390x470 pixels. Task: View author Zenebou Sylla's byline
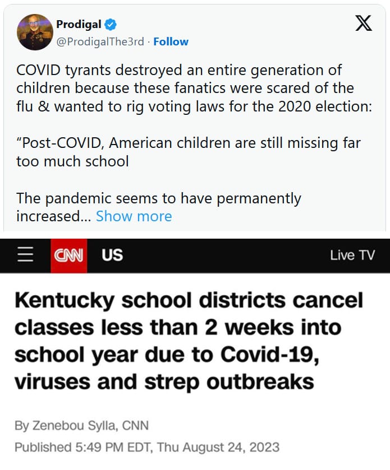(x=82, y=426)
